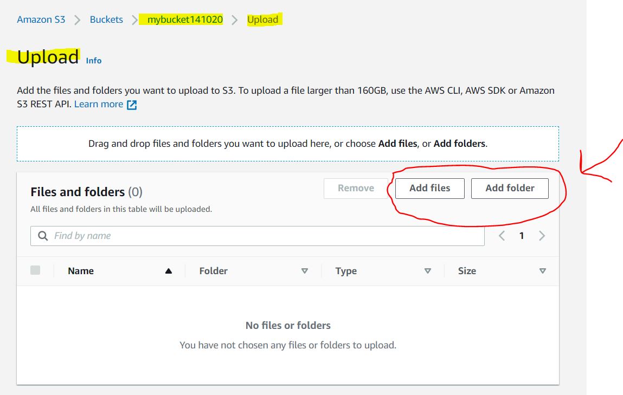Click the search magnifier icon
623x395 pixels.
tap(42, 235)
